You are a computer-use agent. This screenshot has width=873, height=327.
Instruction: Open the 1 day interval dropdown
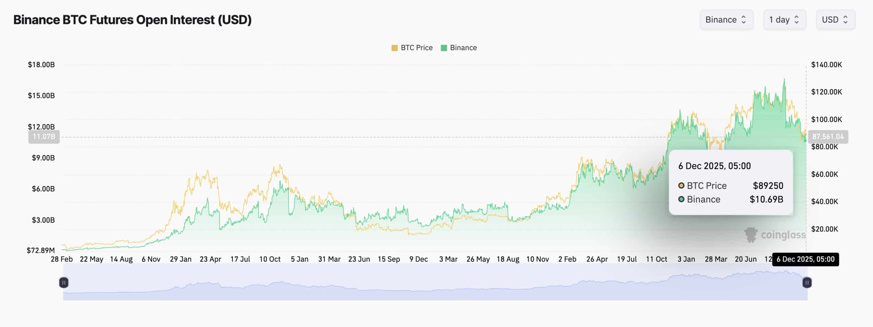785,19
